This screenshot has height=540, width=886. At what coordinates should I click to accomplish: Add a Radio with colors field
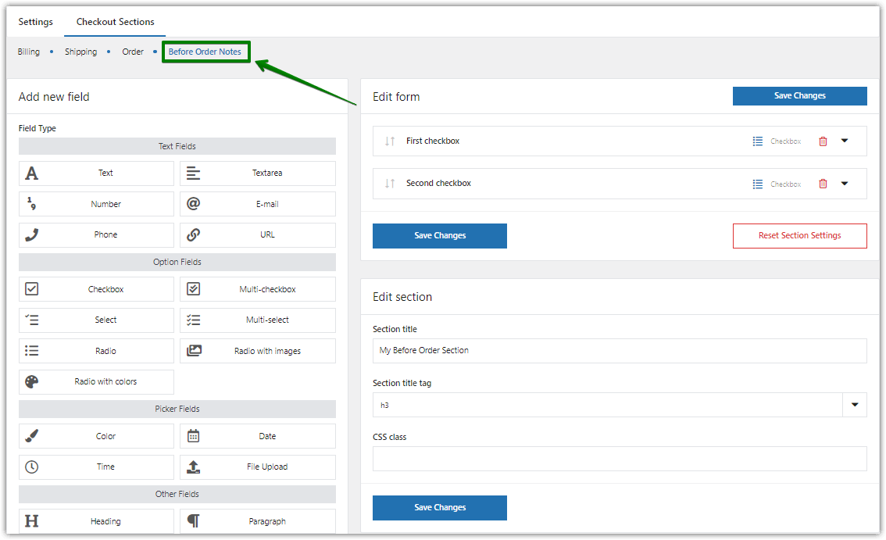coord(96,381)
